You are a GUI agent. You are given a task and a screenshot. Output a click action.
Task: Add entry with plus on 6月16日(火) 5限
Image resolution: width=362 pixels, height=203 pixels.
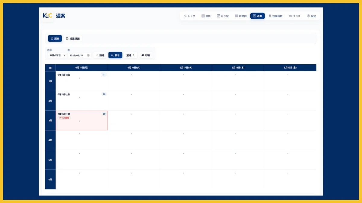click(132, 153)
